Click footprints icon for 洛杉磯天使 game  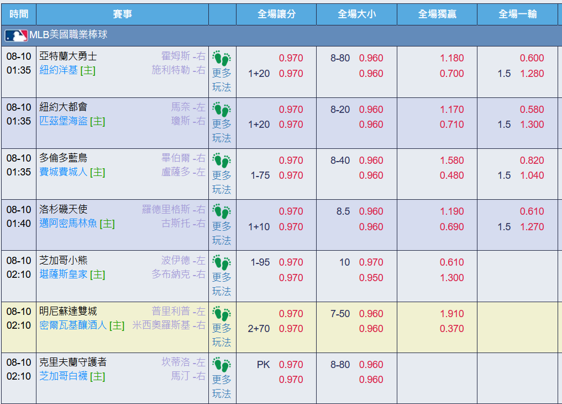coord(222,211)
